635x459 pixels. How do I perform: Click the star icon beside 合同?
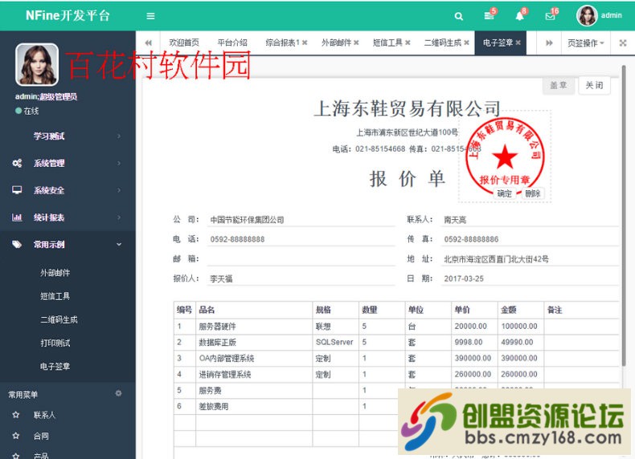(16, 436)
